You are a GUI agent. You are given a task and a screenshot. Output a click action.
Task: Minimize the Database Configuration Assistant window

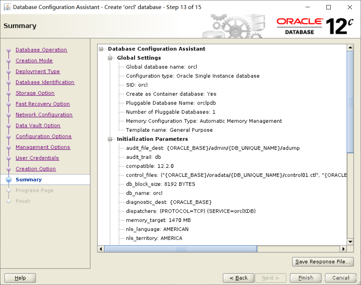(x=308, y=7)
